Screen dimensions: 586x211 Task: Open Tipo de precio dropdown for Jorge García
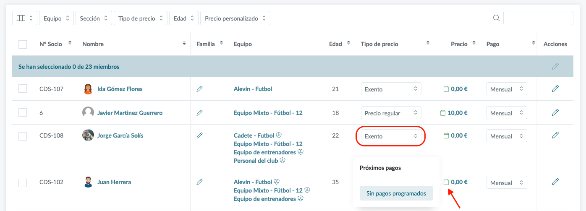click(x=390, y=136)
